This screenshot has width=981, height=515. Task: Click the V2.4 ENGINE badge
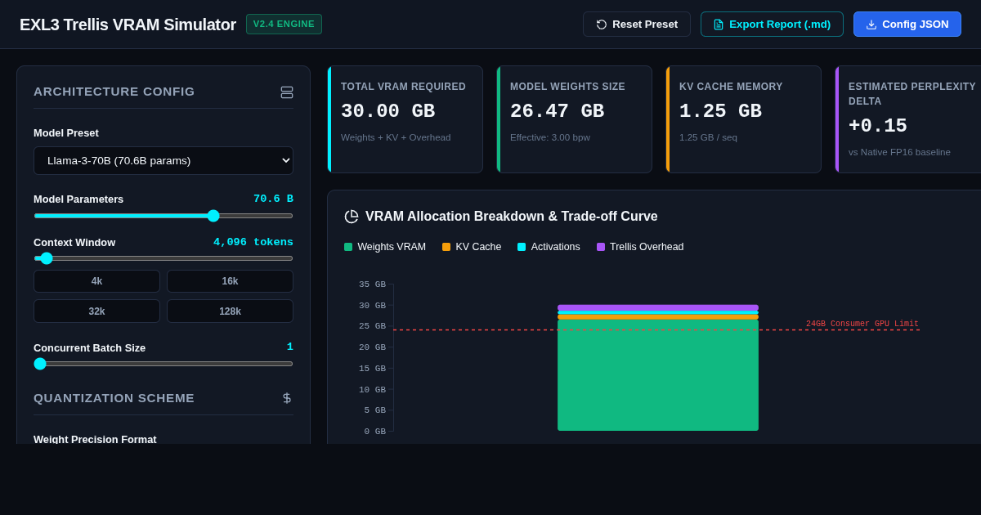tap(284, 24)
